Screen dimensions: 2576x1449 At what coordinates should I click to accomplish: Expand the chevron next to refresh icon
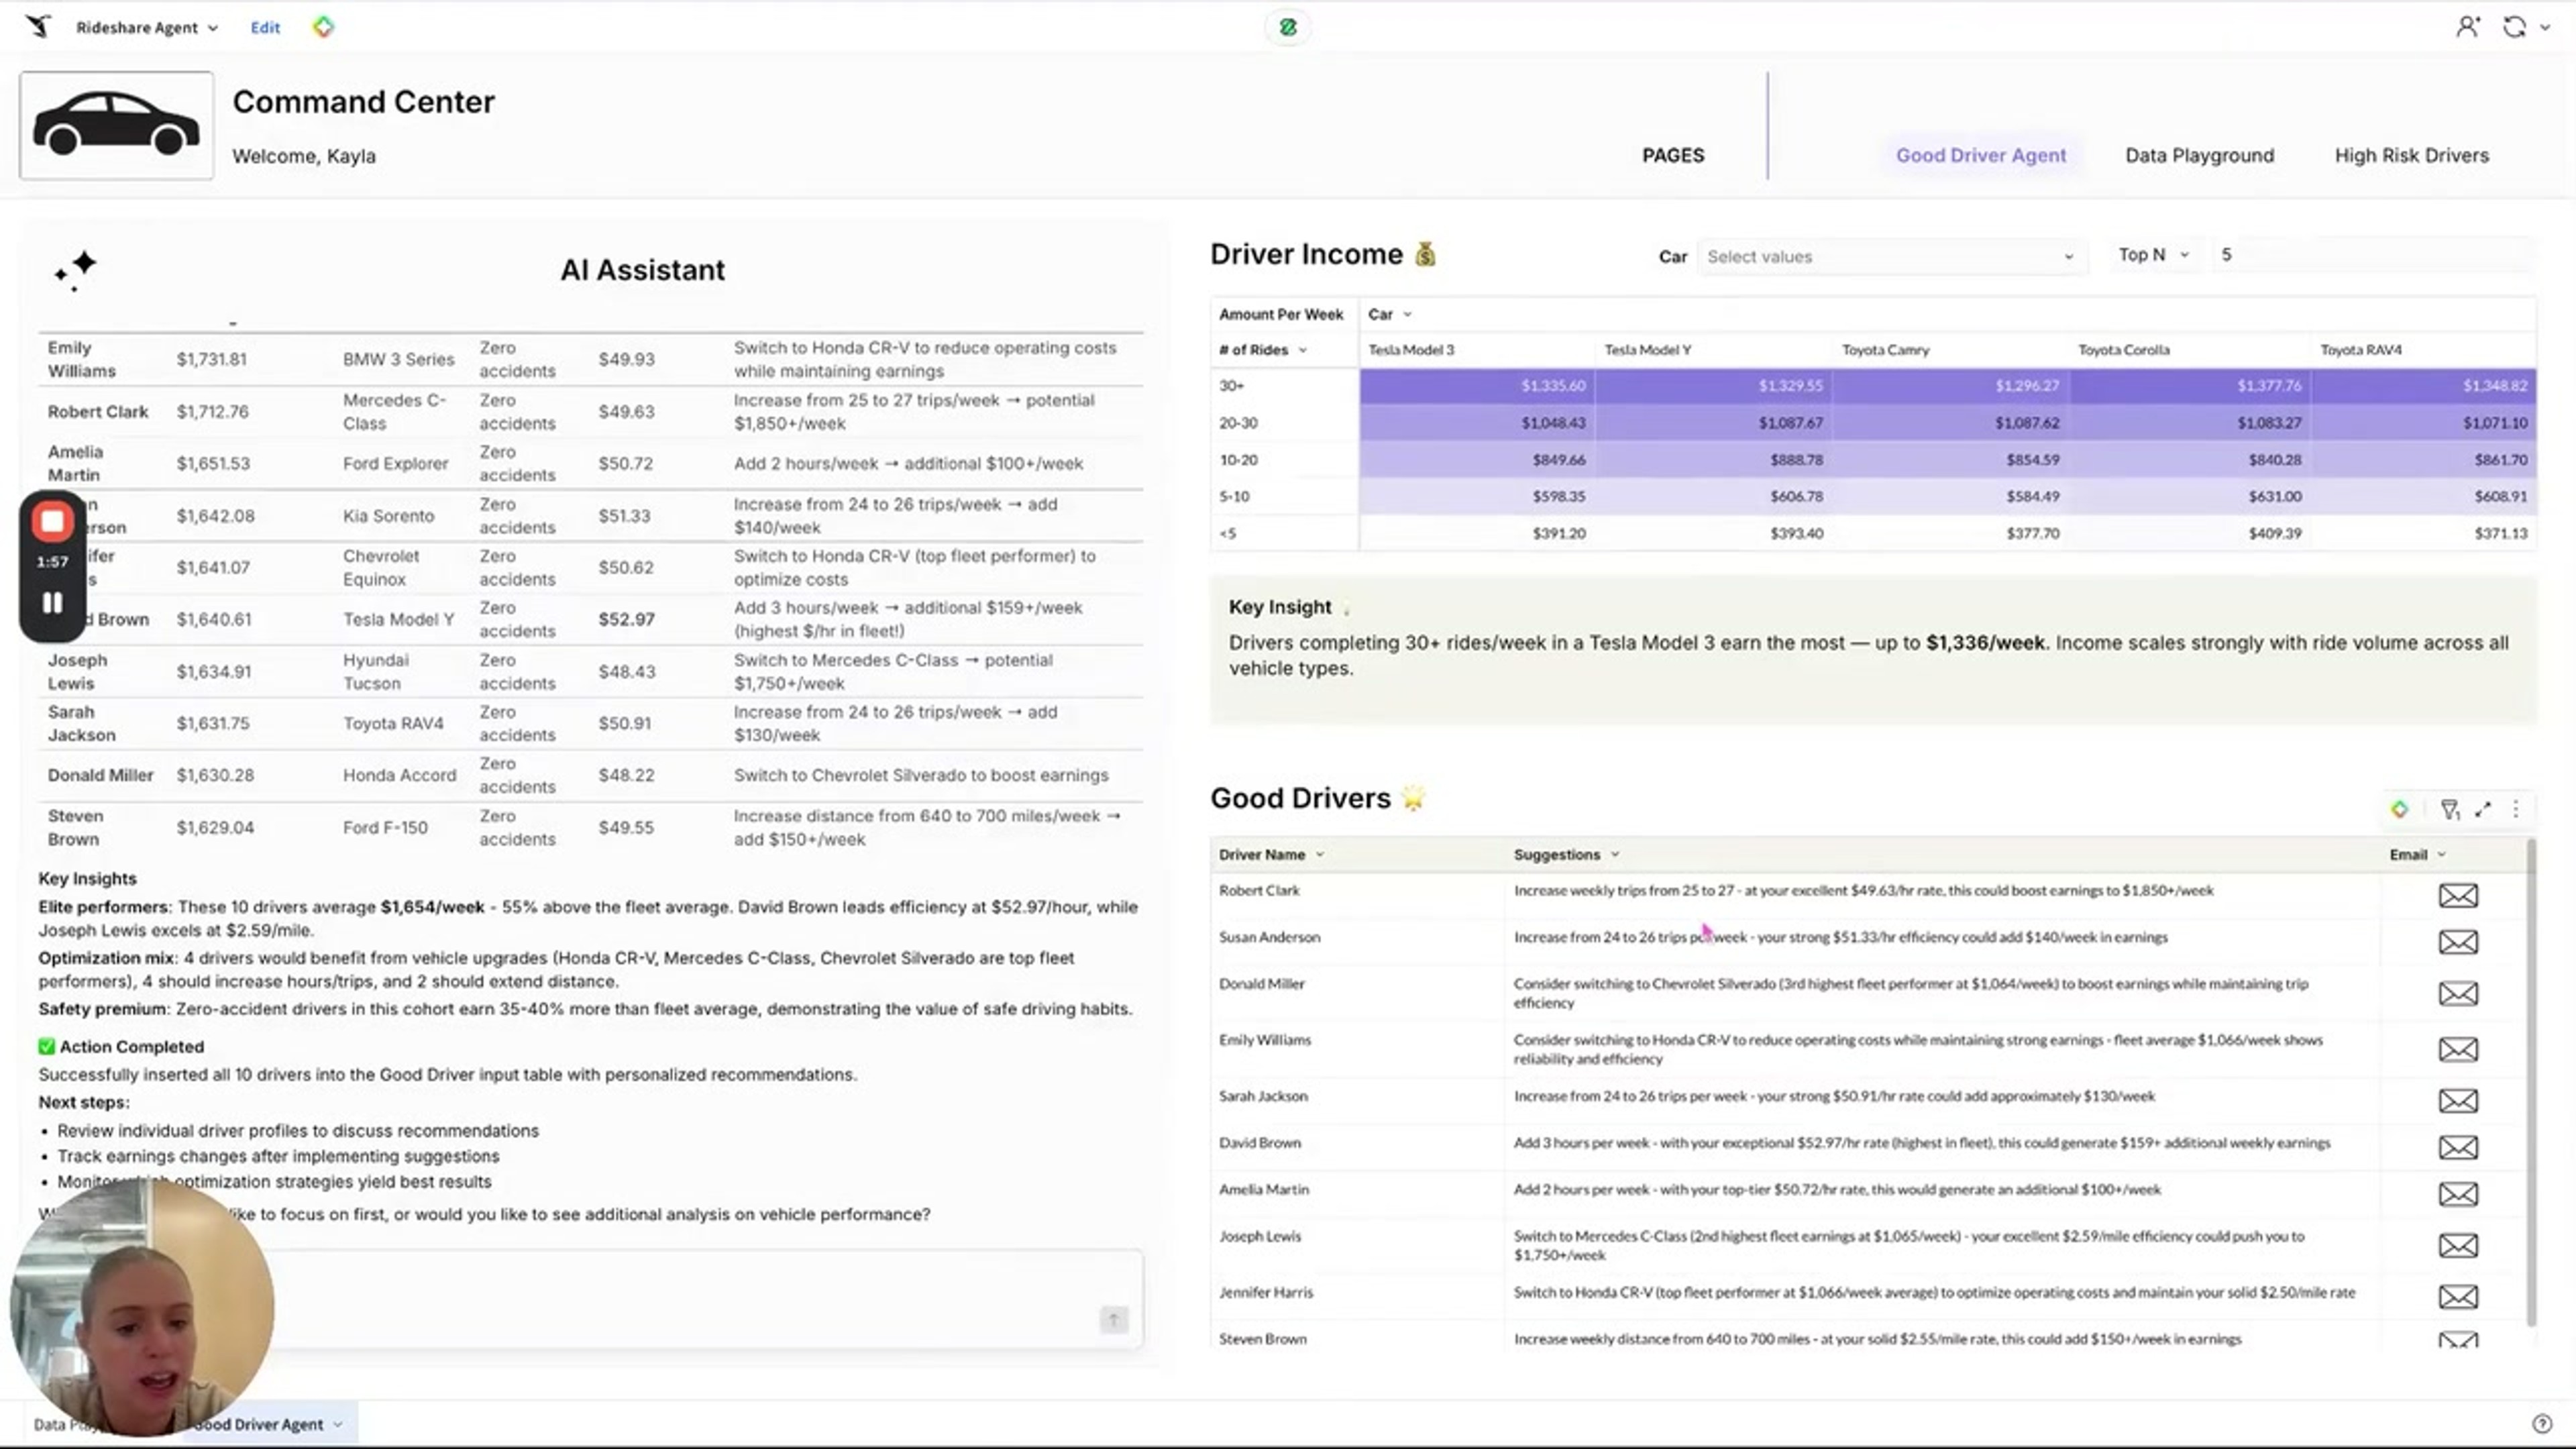(x=2545, y=28)
